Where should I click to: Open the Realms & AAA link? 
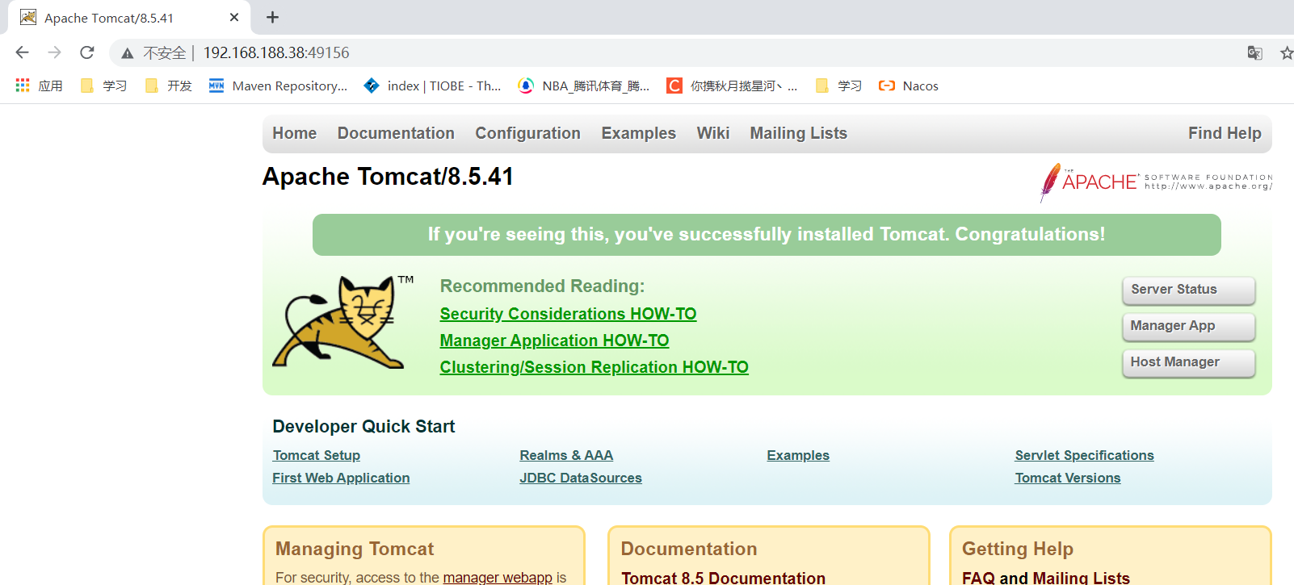pos(566,455)
